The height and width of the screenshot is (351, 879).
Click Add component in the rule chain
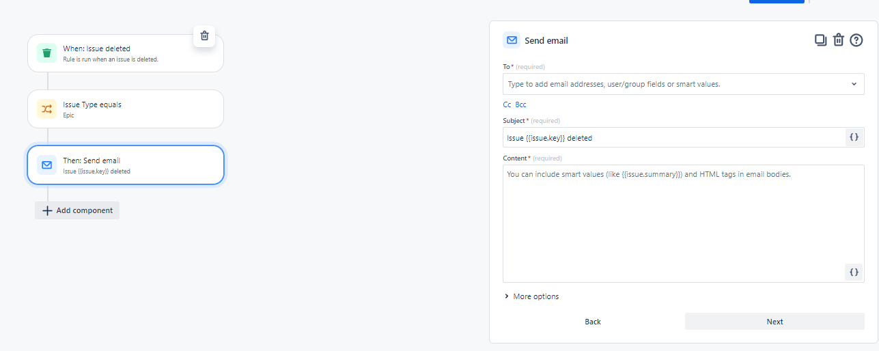77,210
